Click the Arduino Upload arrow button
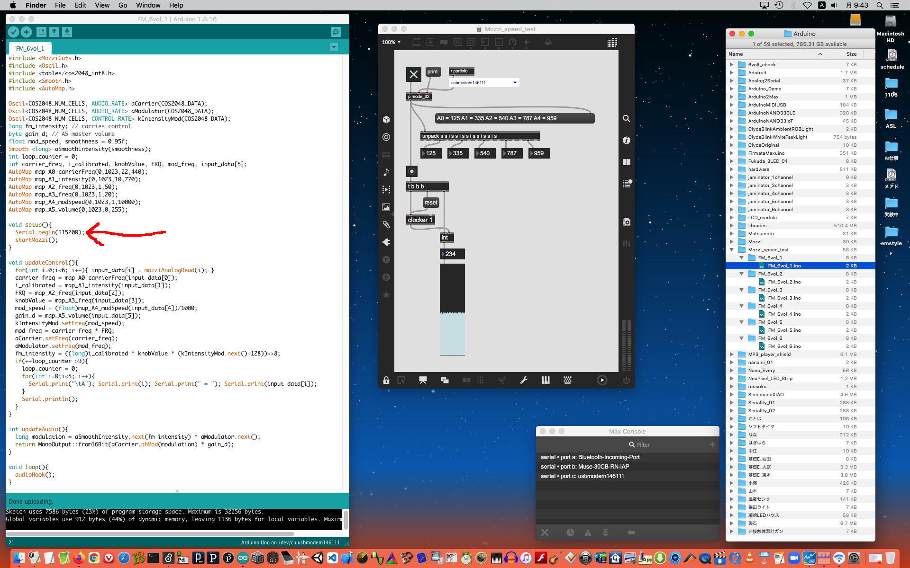 pyautogui.click(x=27, y=32)
